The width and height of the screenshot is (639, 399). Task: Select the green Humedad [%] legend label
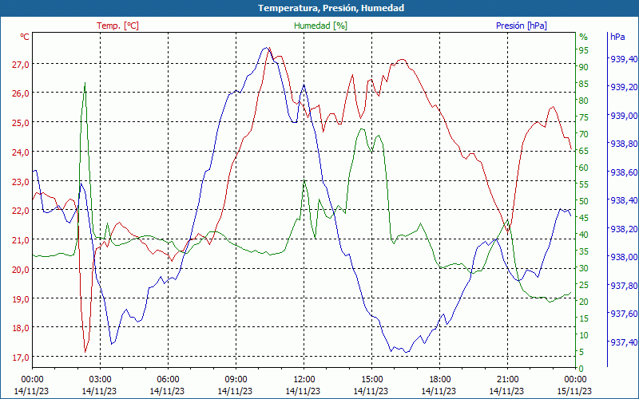320,26
